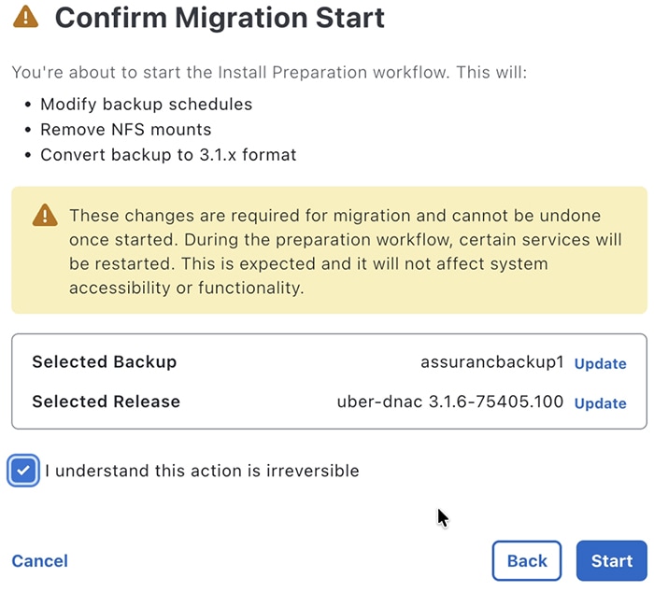Click the yellow warning message text
Viewport: 654px width, 592px height.
click(346, 252)
